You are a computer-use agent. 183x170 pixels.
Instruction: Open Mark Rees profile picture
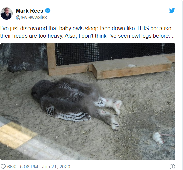pyautogui.click(x=7, y=13)
